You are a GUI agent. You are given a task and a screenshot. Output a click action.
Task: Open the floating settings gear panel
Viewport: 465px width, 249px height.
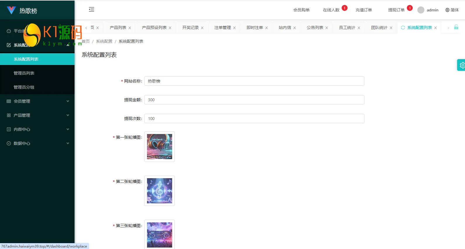coord(461,65)
